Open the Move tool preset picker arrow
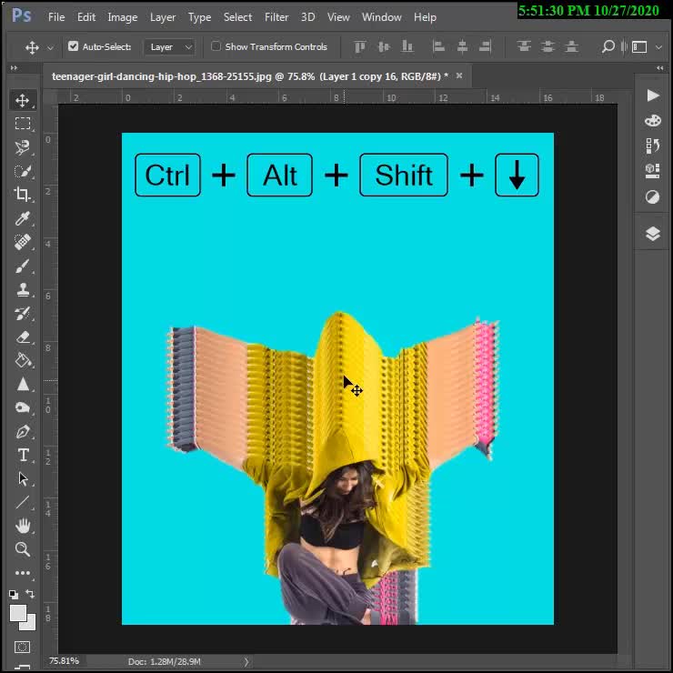Image resolution: width=673 pixels, height=673 pixels. click(50, 47)
